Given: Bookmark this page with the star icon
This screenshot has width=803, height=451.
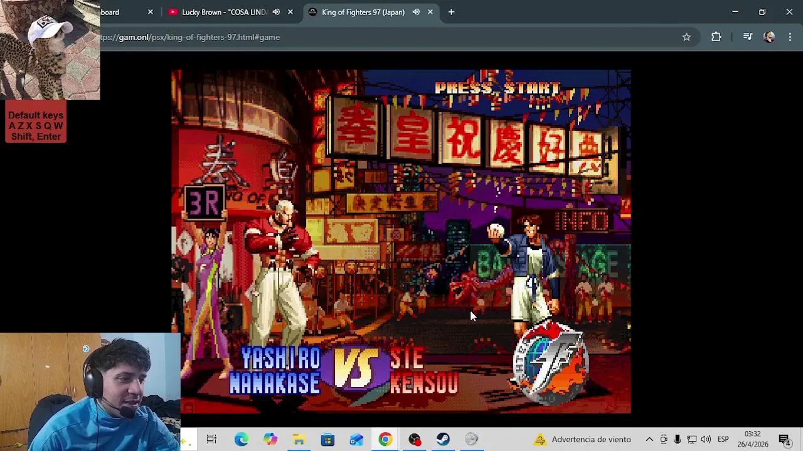Looking at the screenshot, I should [686, 37].
